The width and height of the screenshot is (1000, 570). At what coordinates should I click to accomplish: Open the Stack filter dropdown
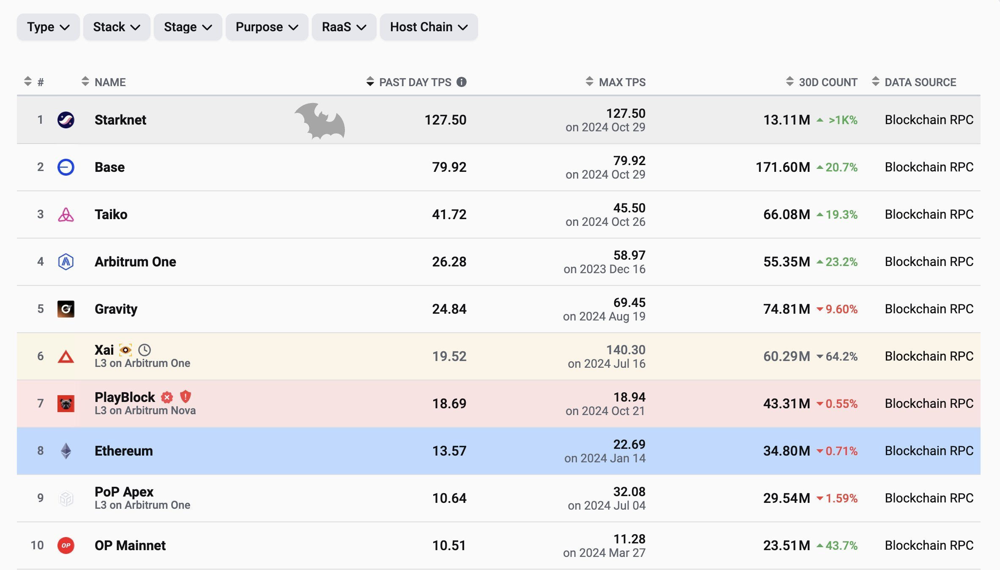pos(117,27)
